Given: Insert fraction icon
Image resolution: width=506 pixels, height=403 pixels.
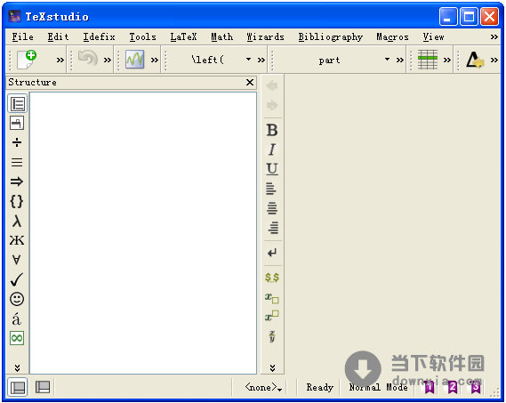Looking at the screenshot, I should tap(272, 336).
